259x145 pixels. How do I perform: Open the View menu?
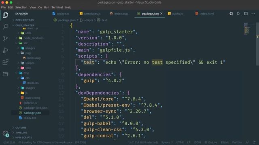[x=33, y=7]
